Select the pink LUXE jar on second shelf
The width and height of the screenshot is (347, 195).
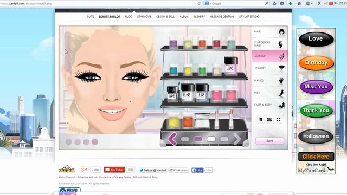coord(231,66)
